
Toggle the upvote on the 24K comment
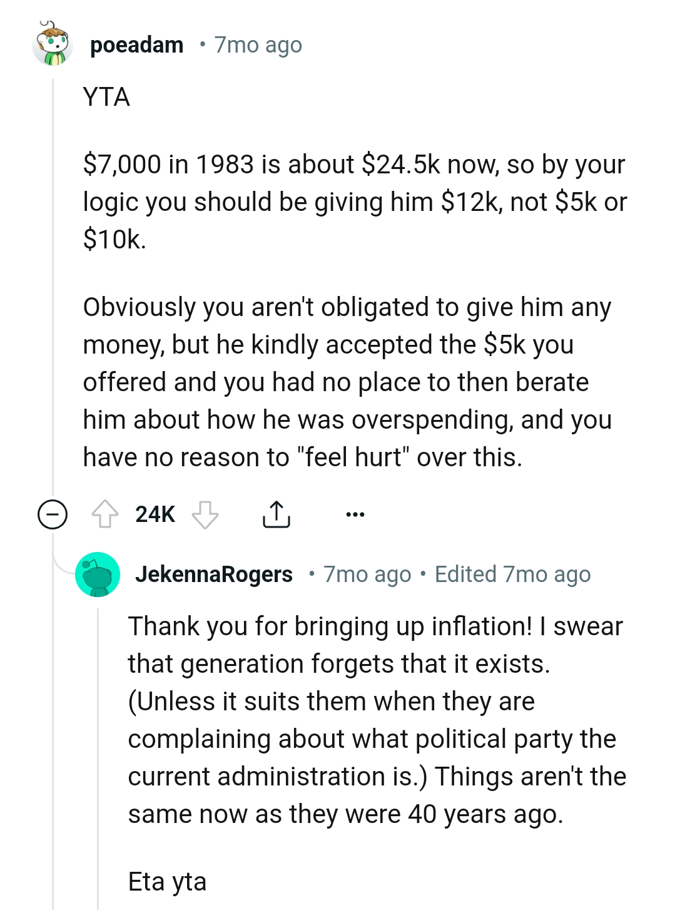(106, 514)
